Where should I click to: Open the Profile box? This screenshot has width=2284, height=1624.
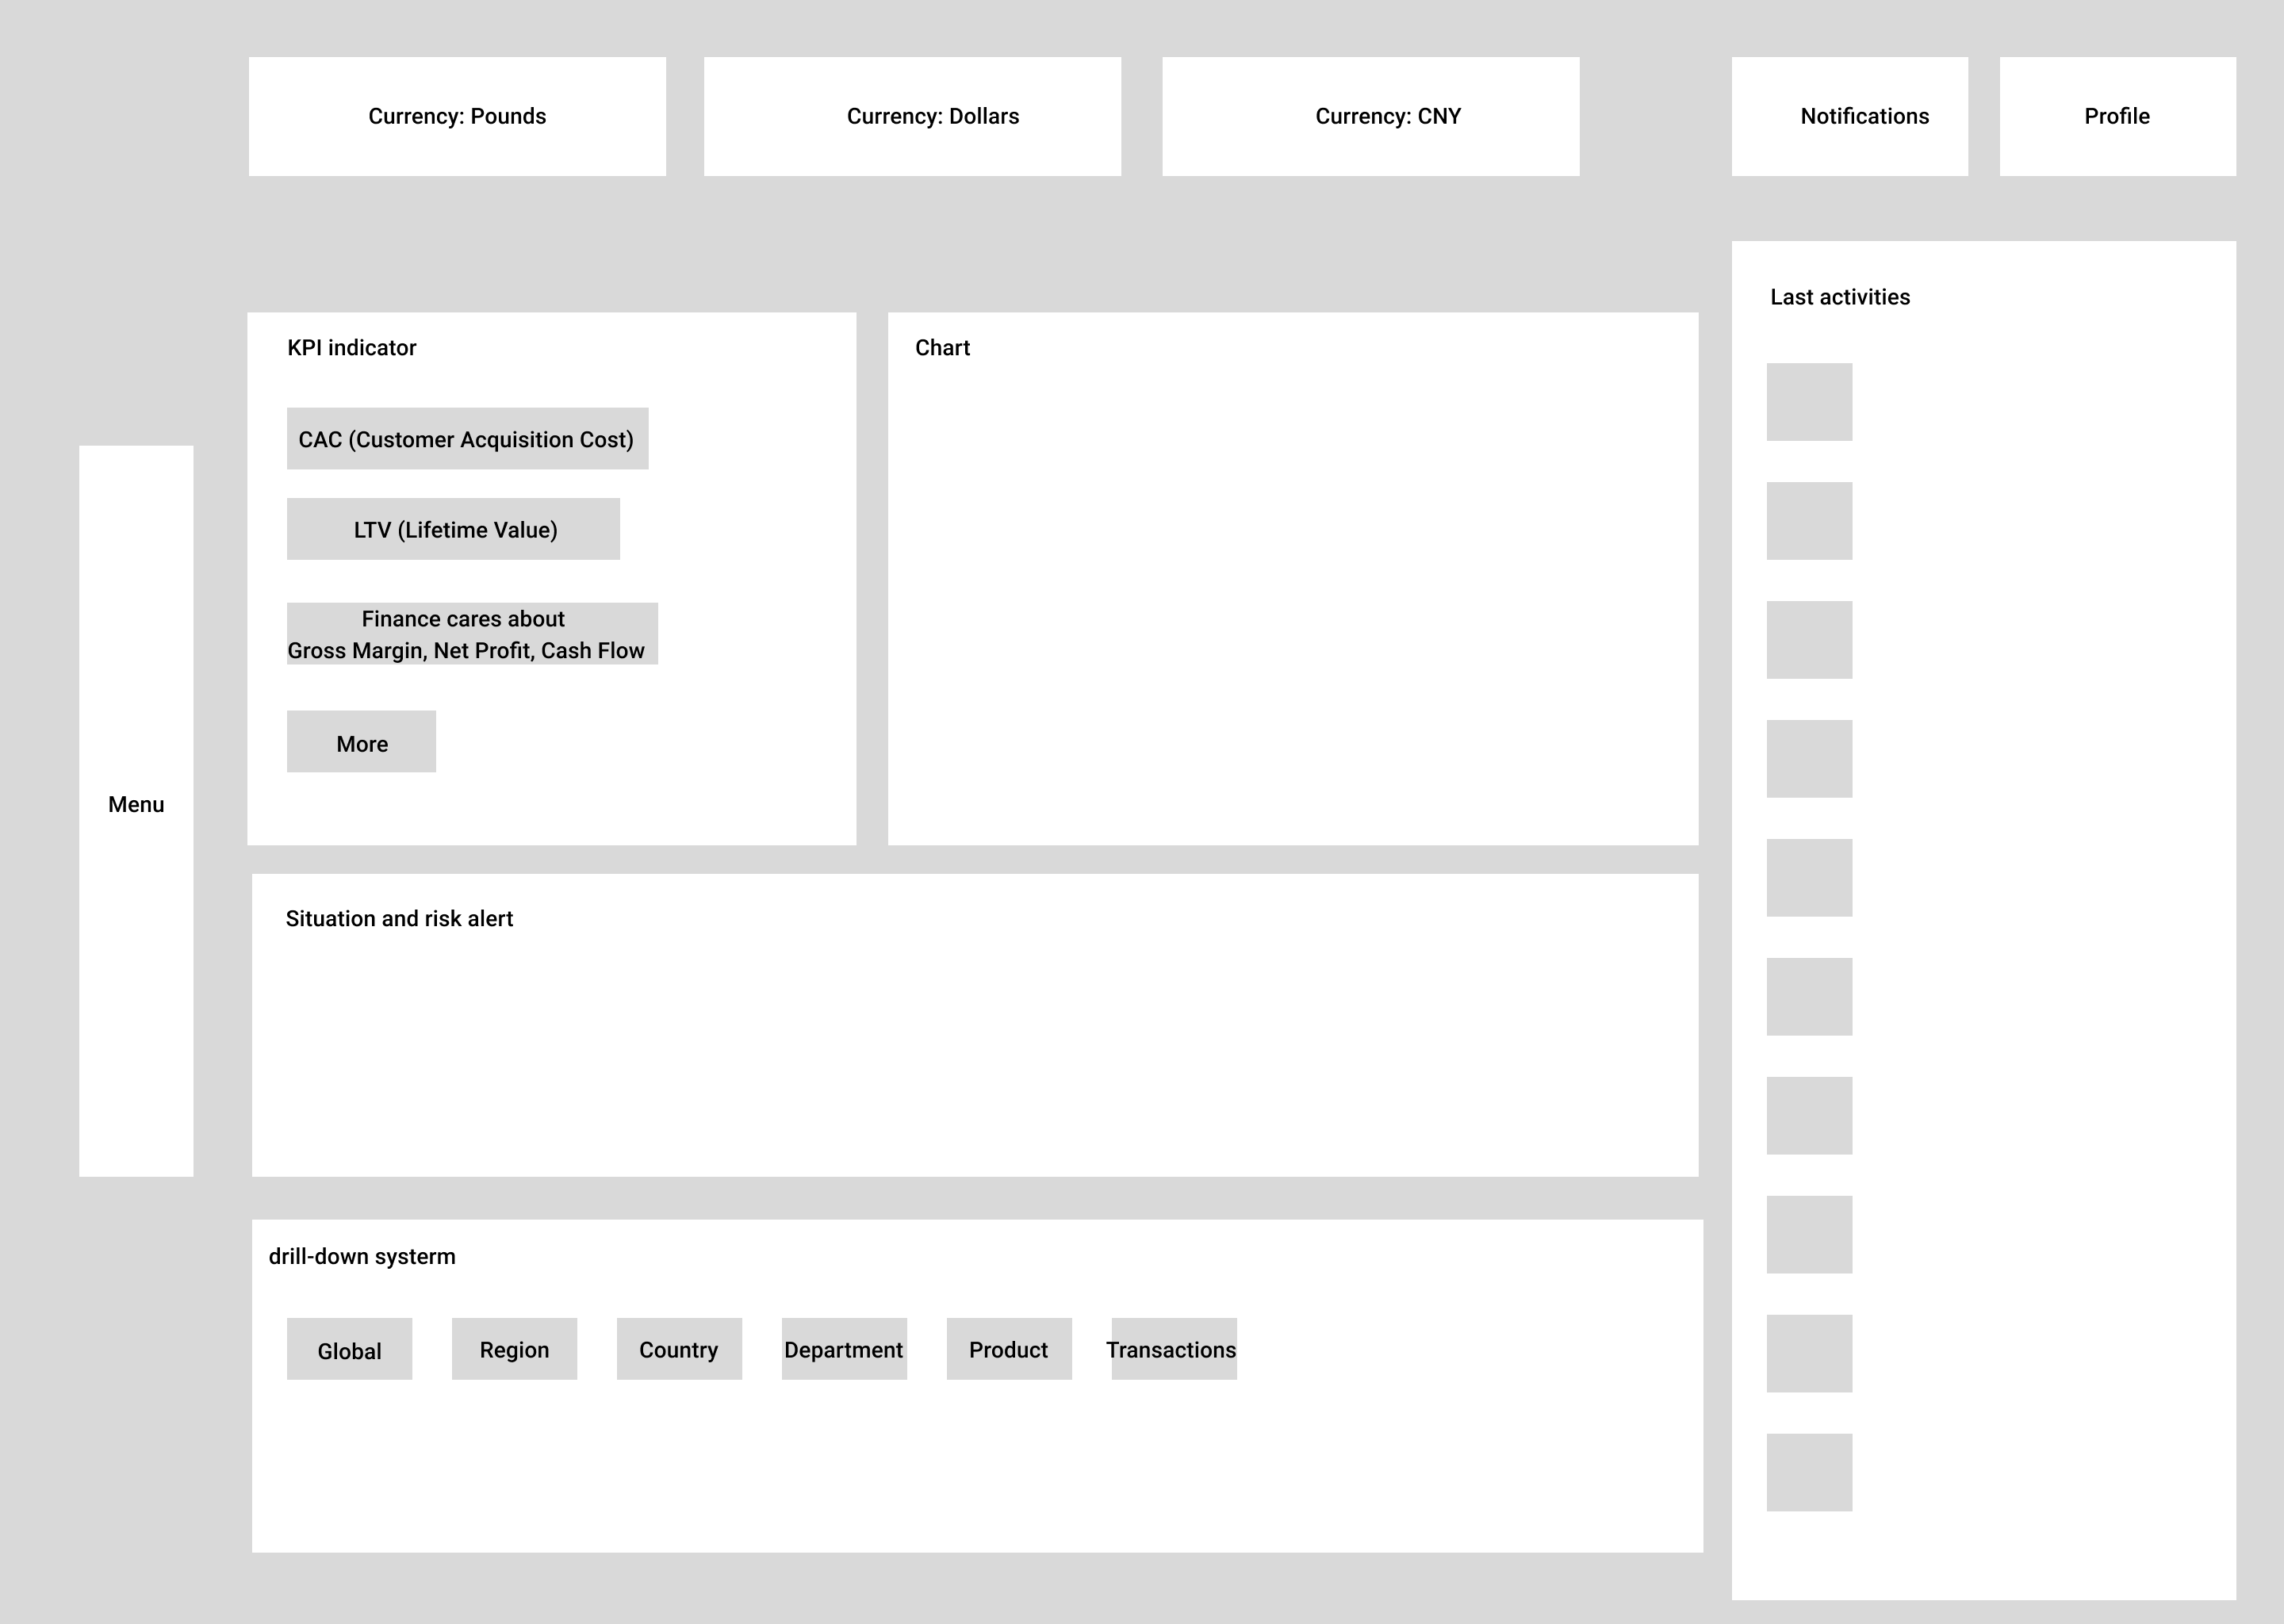pos(2117,116)
